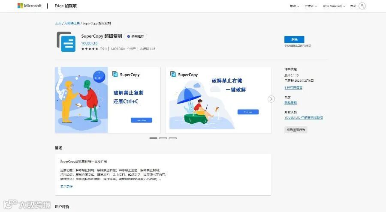Image resolution: width=386 pixels, height=212 pixels.
Task: Click the SuperCopy extension icon
Action: click(x=66, y=42)
